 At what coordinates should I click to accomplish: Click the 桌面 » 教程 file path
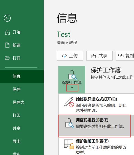[67, 43]
